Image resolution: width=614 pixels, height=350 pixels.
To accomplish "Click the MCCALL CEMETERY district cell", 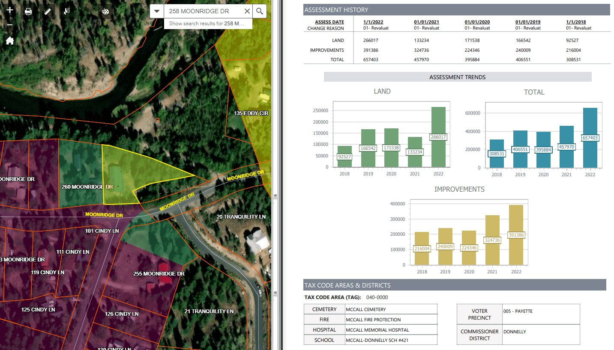I will 391,309.
